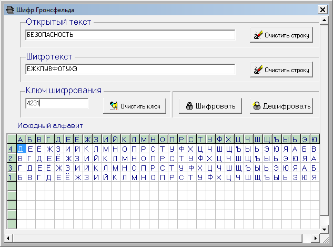
Task: Click row header with key digit 4
Action: pyautogui.click(x=12, y=149)
